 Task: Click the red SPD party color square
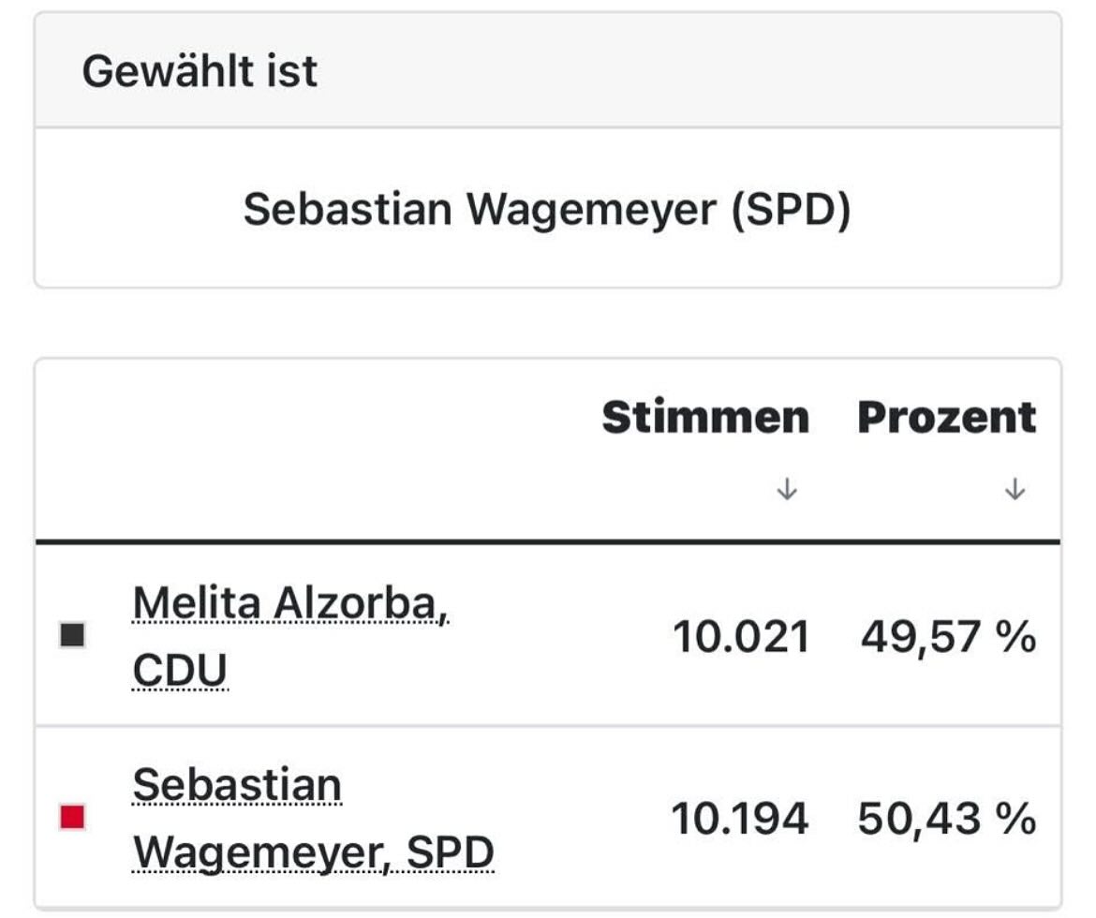(x=72, y=817)
